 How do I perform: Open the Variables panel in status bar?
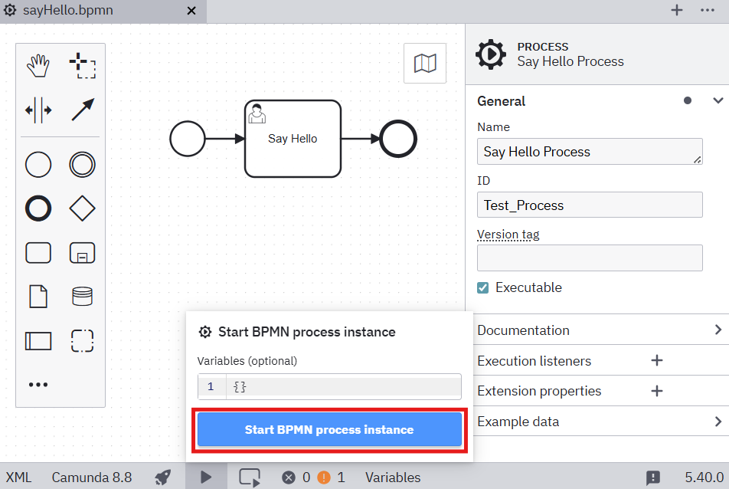pyautogui.click(x=393, y=478)
